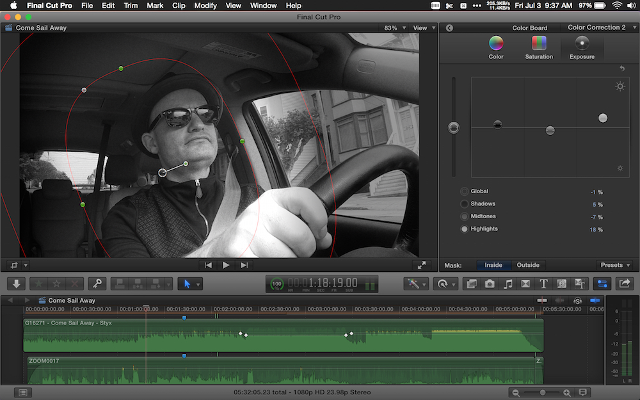Toggle skimming in the timeline
Screen dimensions: 640x400
click(542, 300)
